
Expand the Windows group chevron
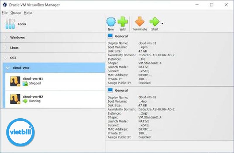[x=6, y=37]
